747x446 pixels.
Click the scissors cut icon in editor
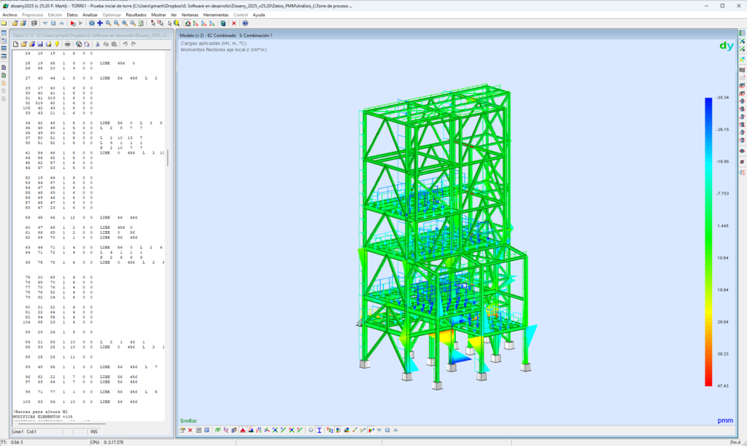point(98,44)
